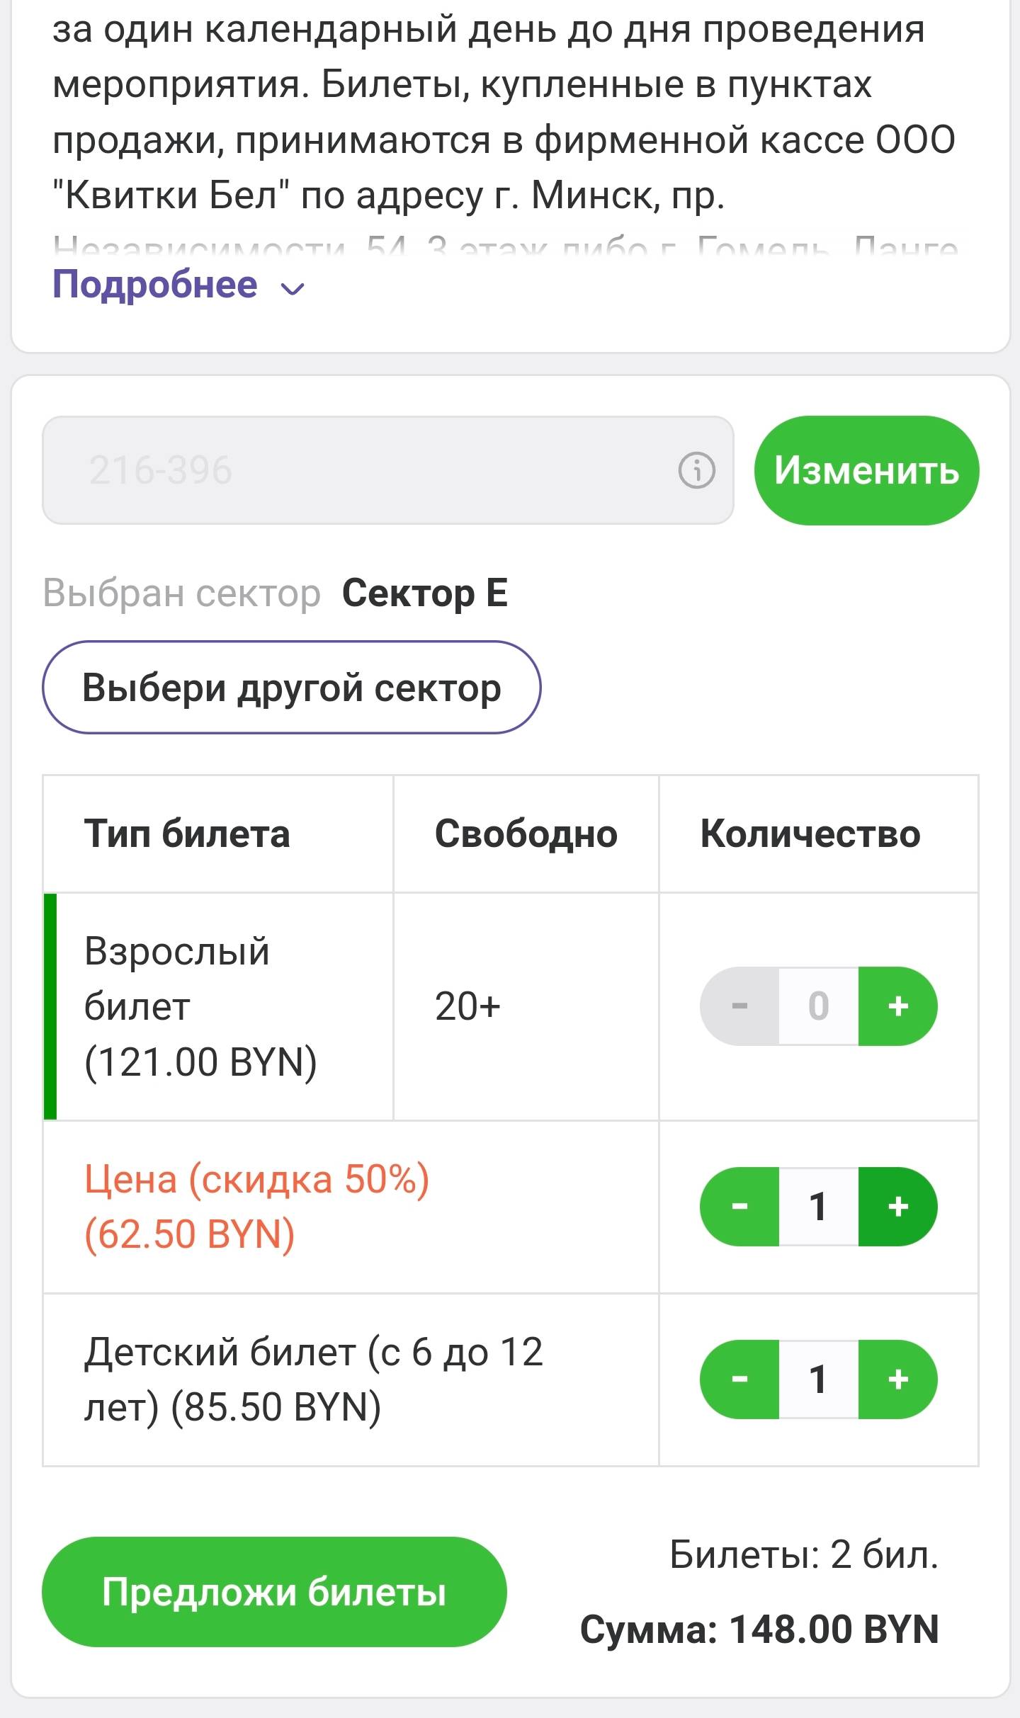Increase child ticket count with plus

point(897,1379)
